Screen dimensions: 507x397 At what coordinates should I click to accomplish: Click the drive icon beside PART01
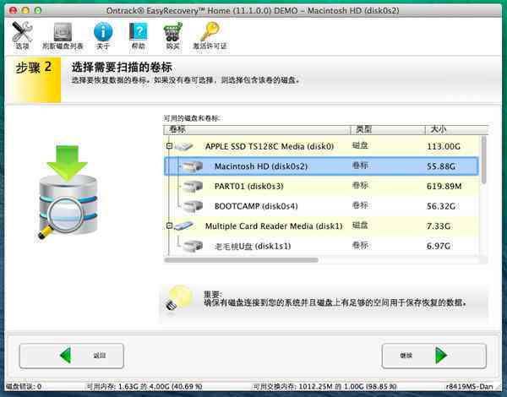pos(193,186)
